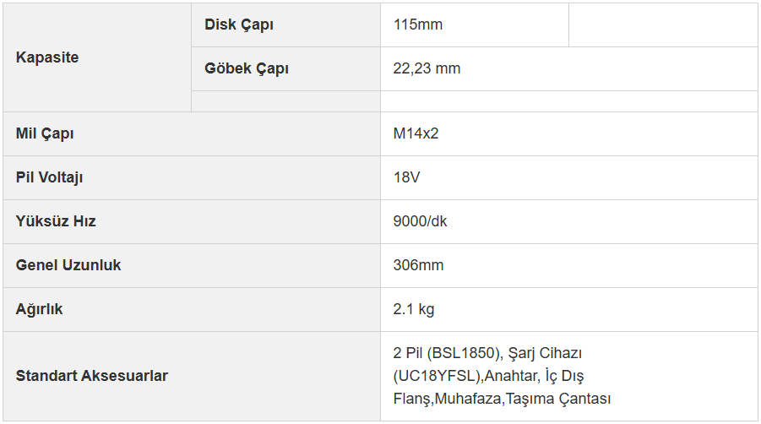Select the Ağırlık label cell

coord(192,309)
